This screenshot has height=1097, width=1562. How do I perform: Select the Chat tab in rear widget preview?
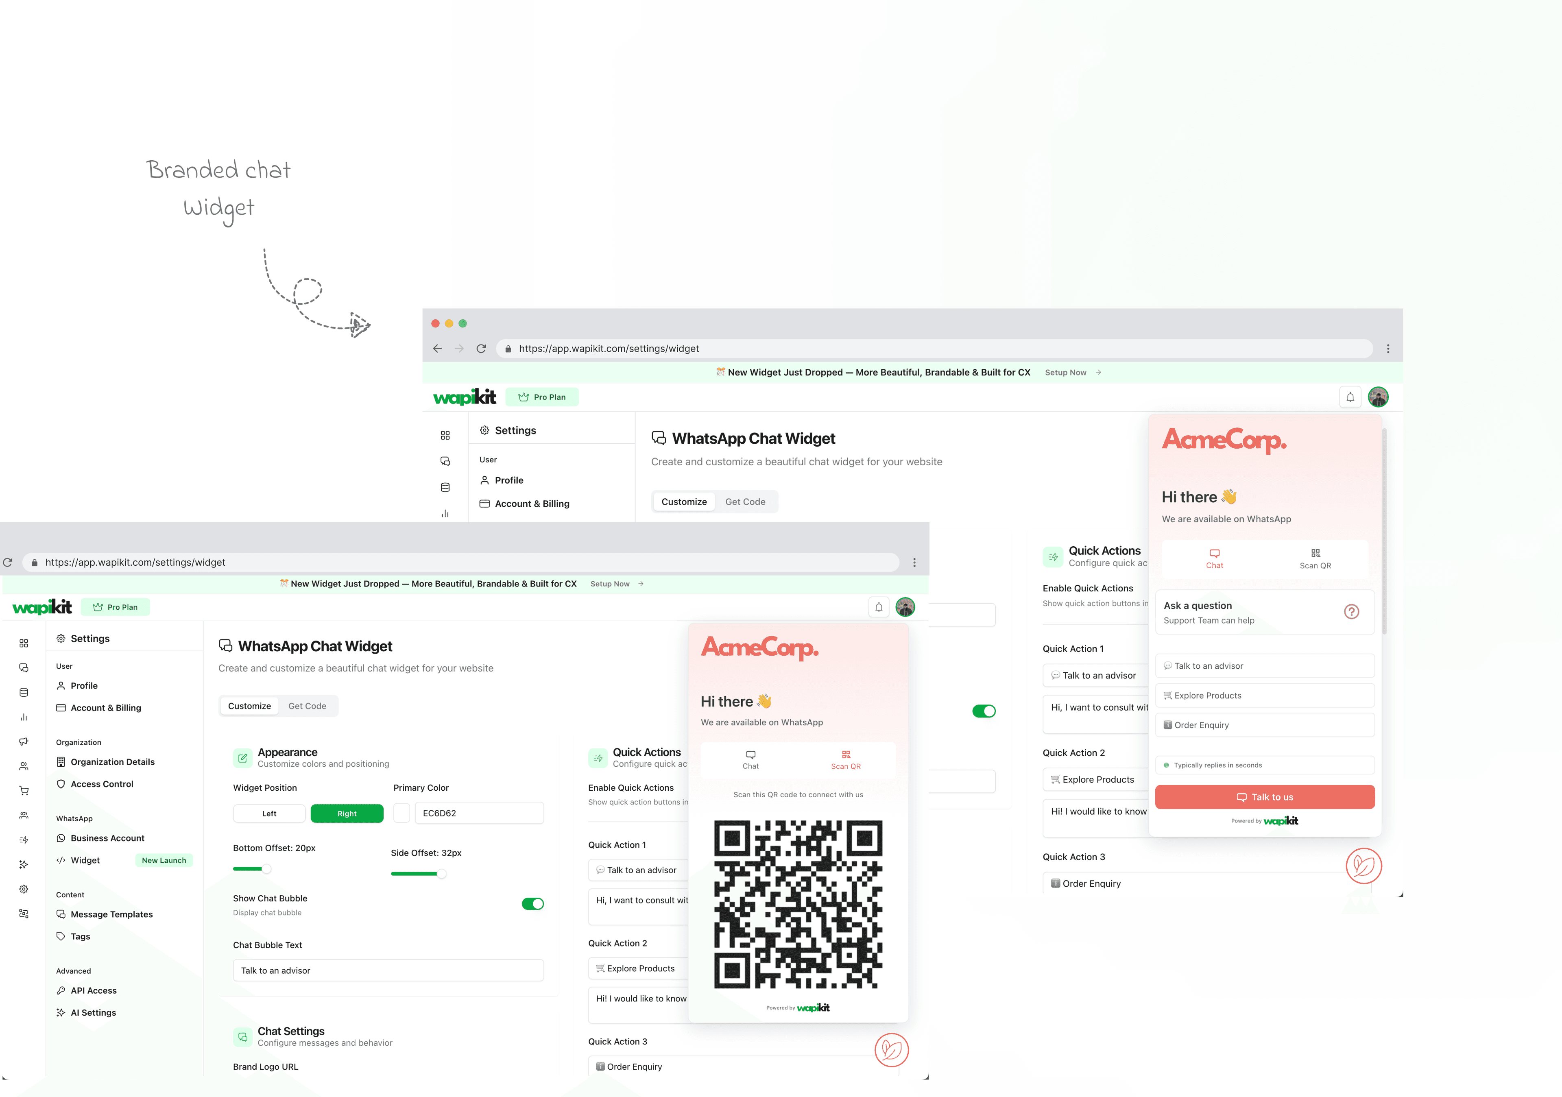click(1214, 558)
